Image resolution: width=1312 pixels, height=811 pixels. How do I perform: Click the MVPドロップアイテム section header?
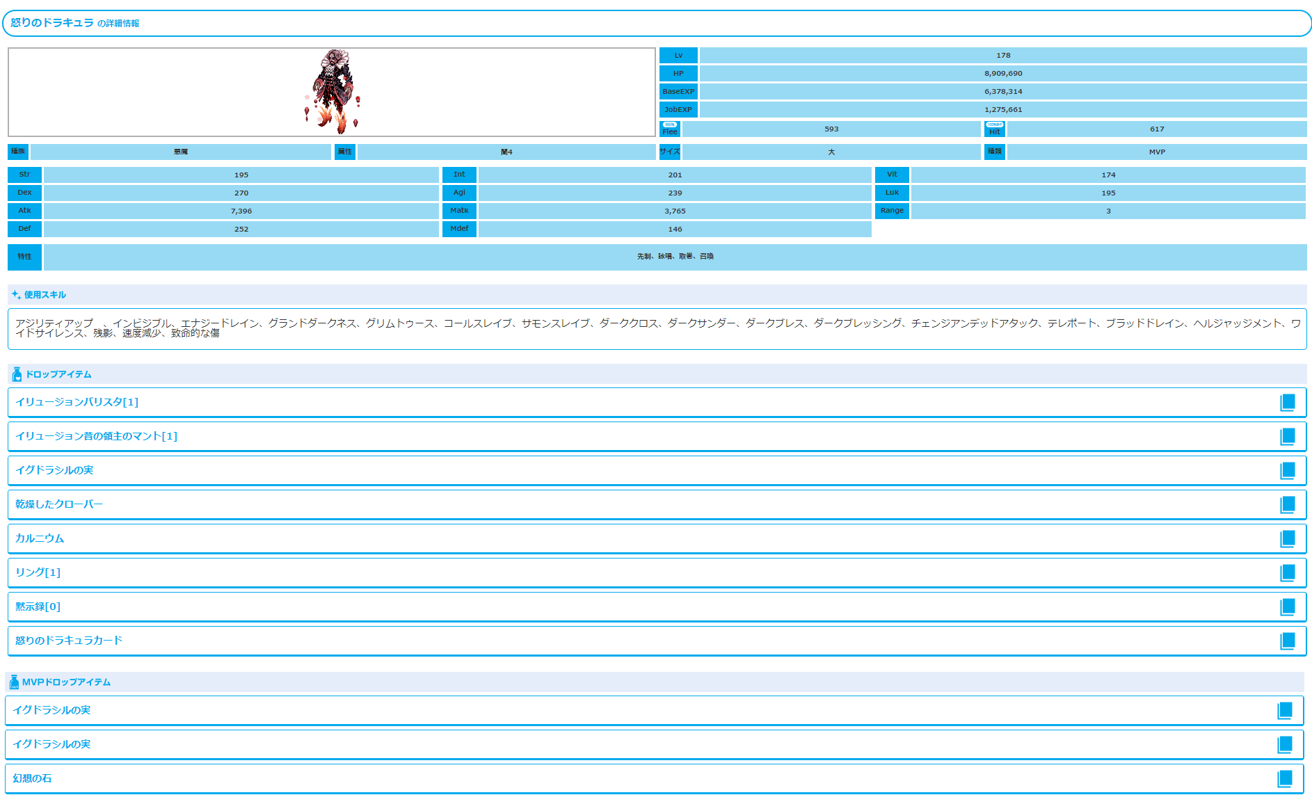(x=66, y=682)
